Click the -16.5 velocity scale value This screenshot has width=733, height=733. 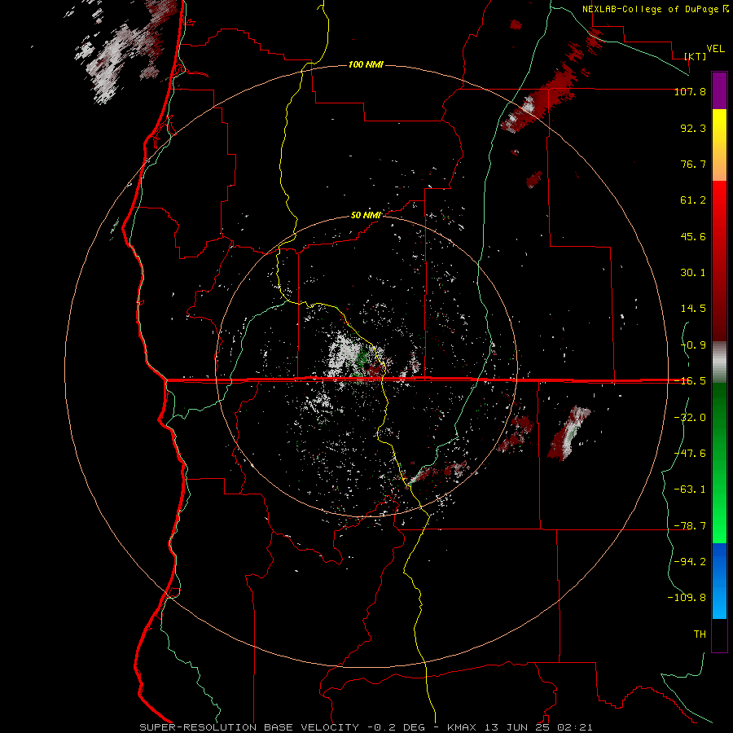click(690, 381)
